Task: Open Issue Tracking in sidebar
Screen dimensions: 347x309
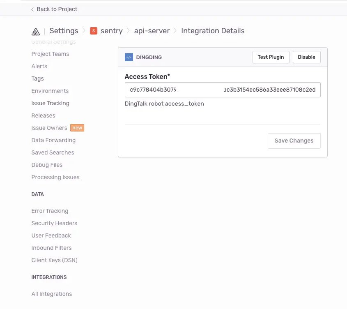Action: point(50,103)
